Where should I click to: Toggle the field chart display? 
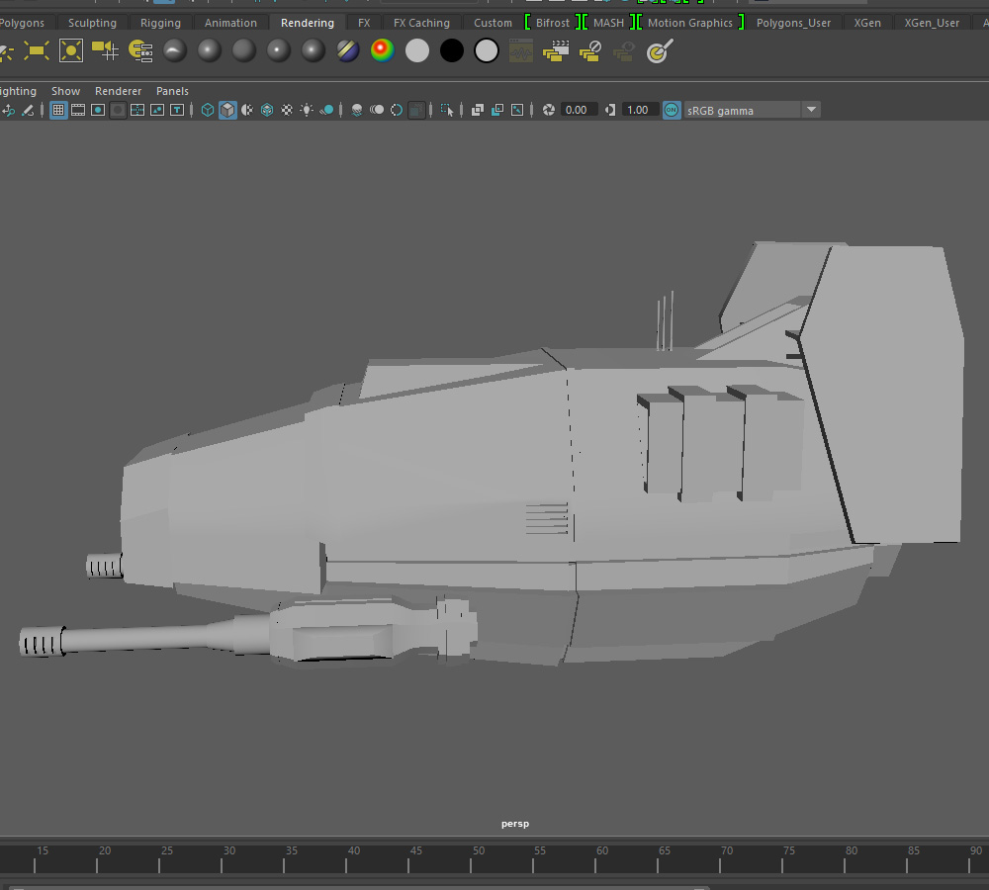(x=136, y=111)
